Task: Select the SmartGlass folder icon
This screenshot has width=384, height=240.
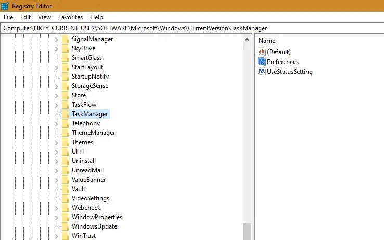Action: [x=65, y=58]
